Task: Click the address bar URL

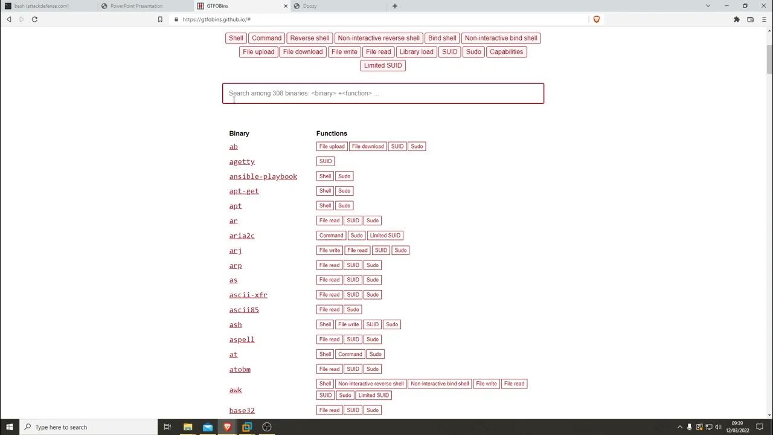Action: pyautogui.click(x=216, y=19)
